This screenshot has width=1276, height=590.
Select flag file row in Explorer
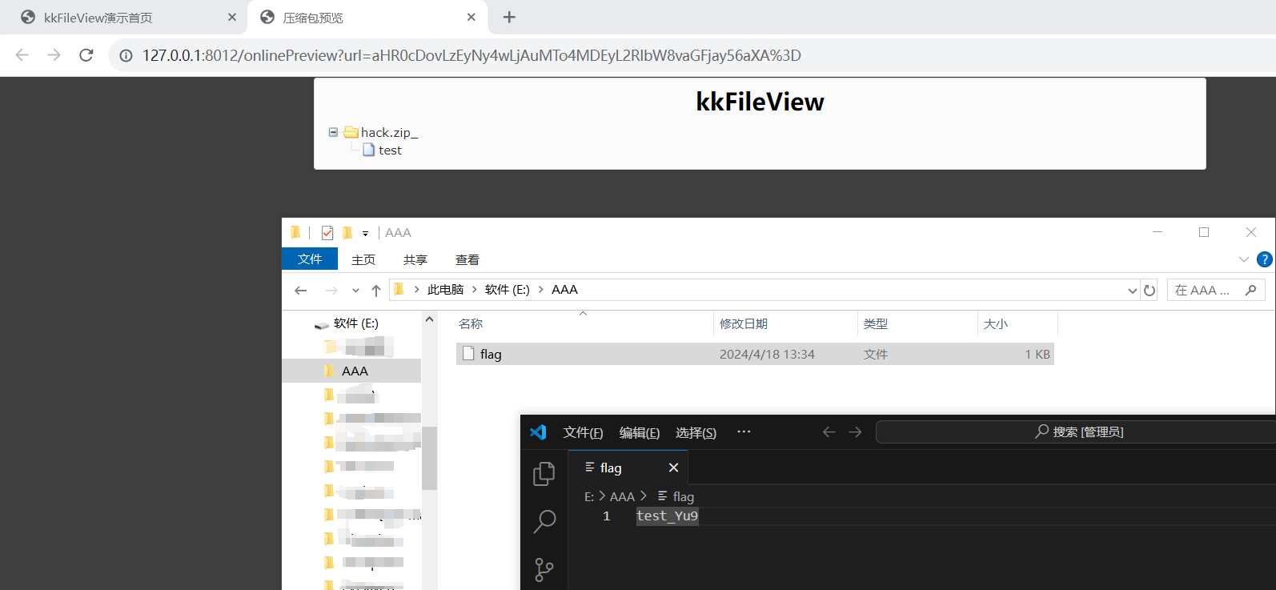(x=755, y=354)
